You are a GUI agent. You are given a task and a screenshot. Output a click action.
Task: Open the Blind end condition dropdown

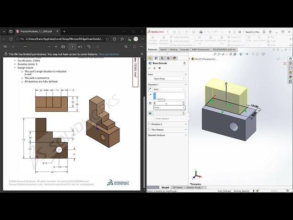coord(169,89)
